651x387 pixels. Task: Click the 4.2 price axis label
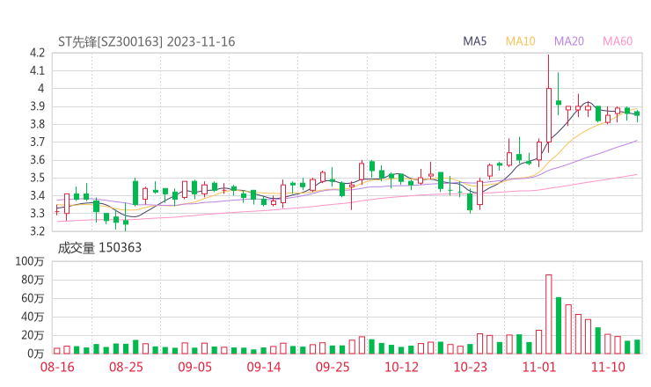[x=37, y=53]
